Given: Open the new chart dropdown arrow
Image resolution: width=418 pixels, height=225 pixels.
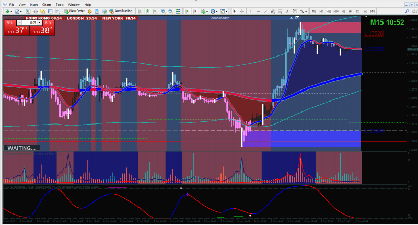Looking at the screenshot, I should [x=11, y=11].
